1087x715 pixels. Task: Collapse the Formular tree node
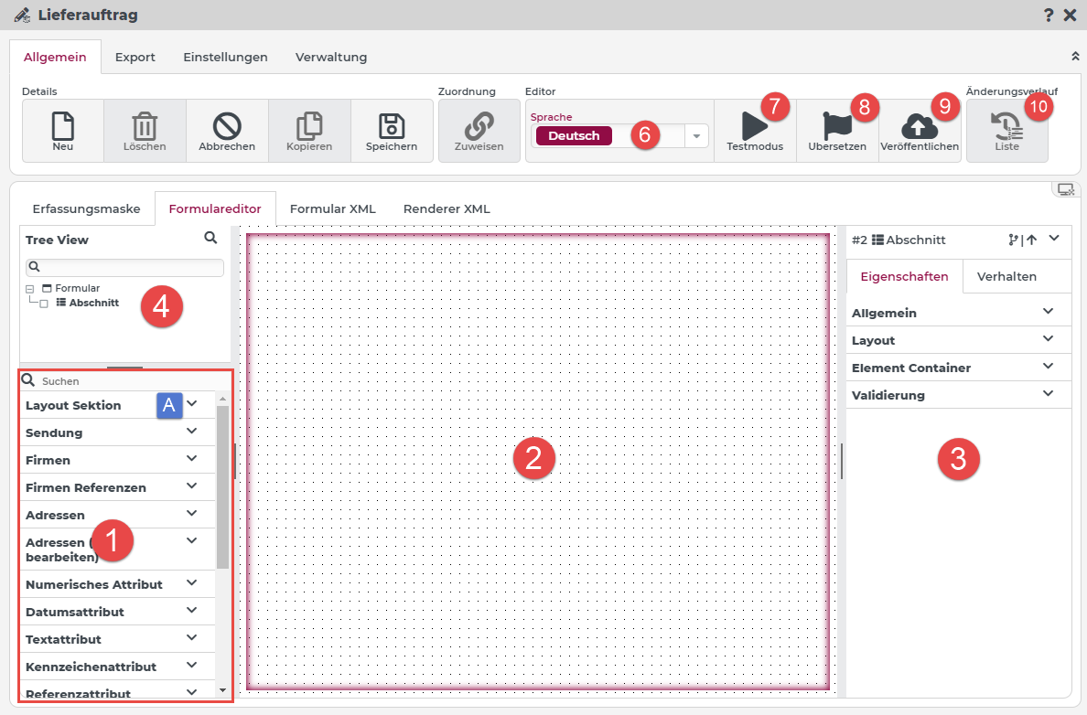point(30,289)
